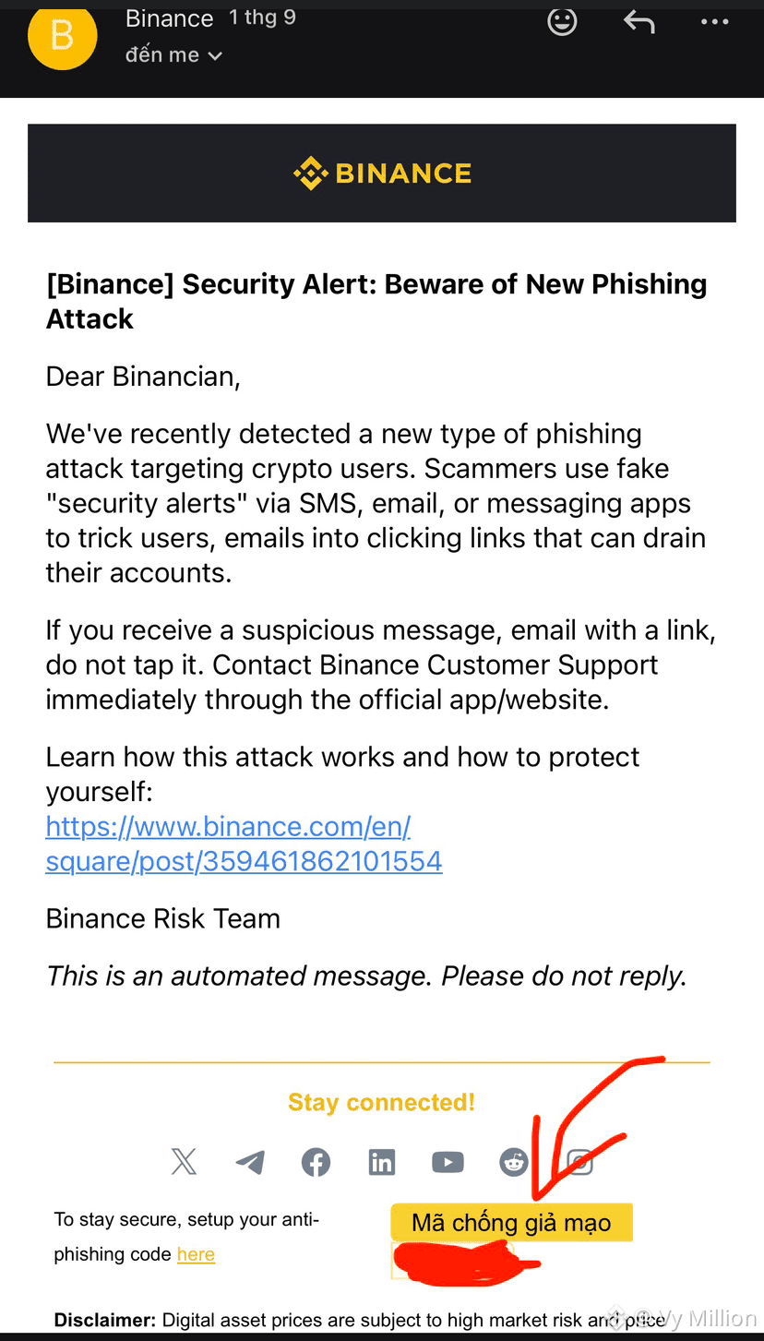This screenshot has width=764, height=1341.
Task: Open the three-dot more options menu
Action: click(x=714, y=21)
